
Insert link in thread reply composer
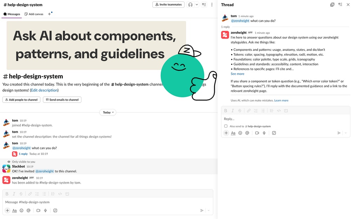coord(249,111)
